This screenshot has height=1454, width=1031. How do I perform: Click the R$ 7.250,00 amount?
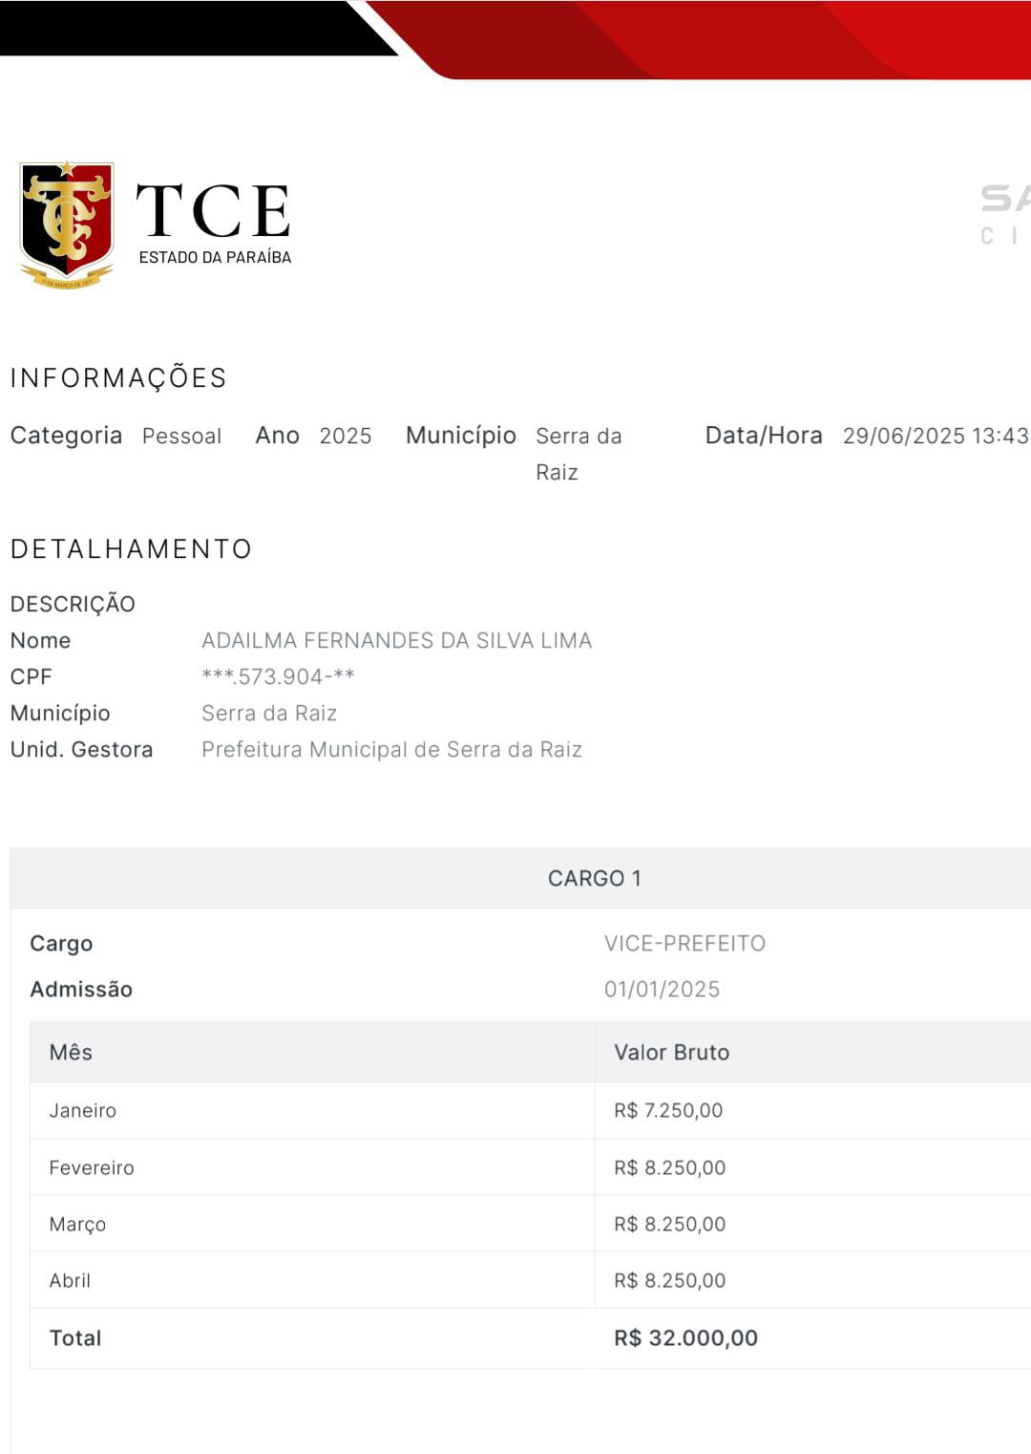click(x=668, y=1110)
